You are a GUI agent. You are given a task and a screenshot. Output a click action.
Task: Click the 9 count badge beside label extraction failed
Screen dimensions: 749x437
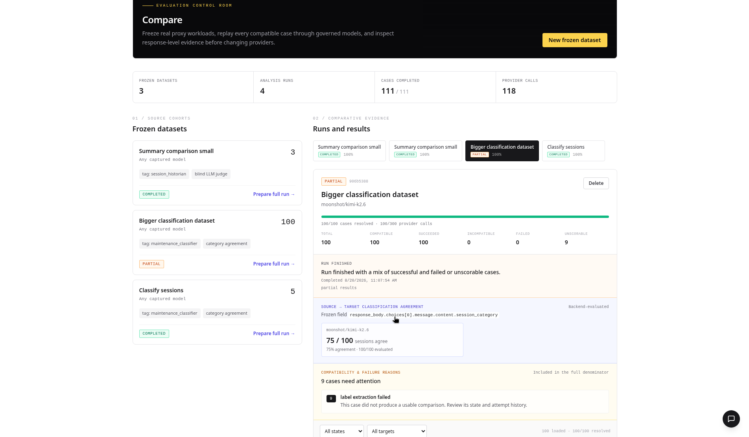pyautogui.click(x=331, y=398)
